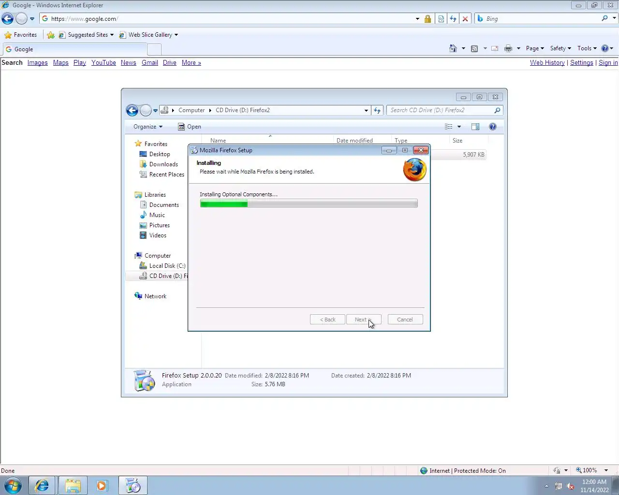Click the IE back navigation arrow
The image size is (619, 495).
pyautogui.click(x=7, y=19)
